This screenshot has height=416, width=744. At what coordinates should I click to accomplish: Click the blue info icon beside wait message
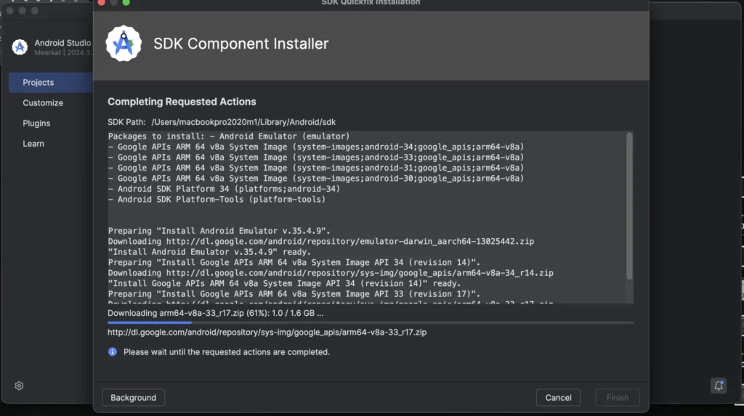pos(113,351)
